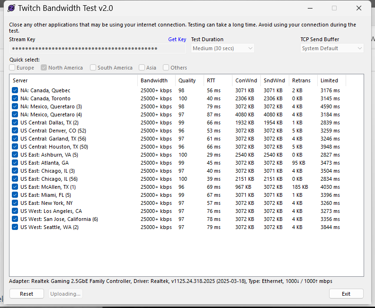Uncheck US West: Seattle, WA (2)

[x=15, y=227]
